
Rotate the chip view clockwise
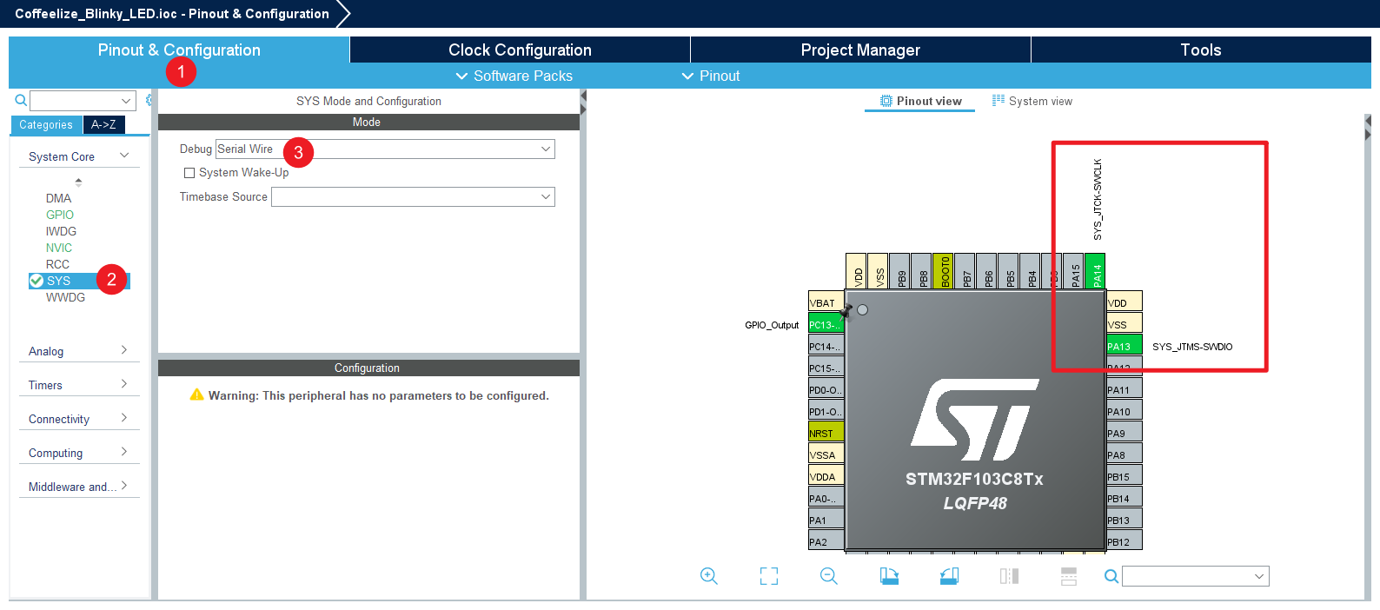pyautogui.click(x=889, y=576)
